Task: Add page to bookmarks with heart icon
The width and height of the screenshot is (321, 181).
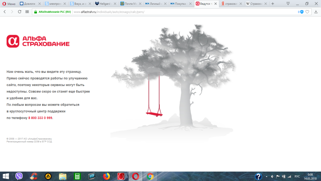Action: (307, 12)
